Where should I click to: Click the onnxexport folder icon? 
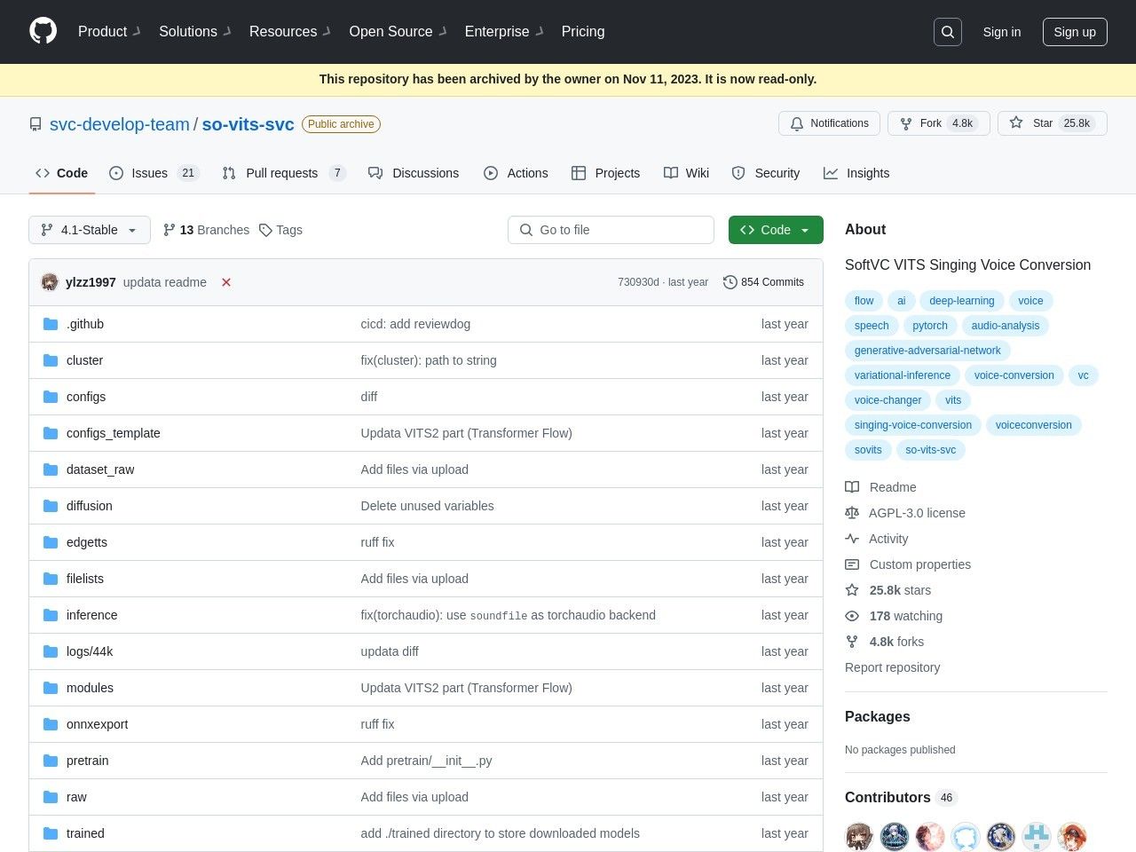coord(51,724)
